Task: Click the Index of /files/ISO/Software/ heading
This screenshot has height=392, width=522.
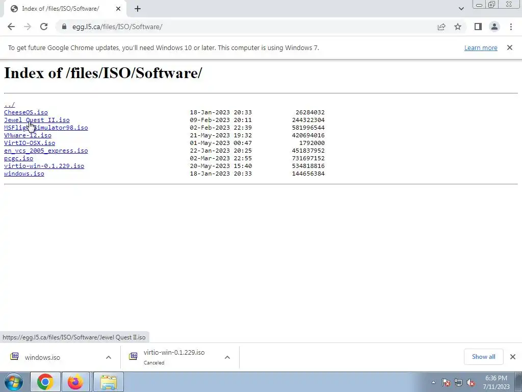Action: click(x=103, y=73)
